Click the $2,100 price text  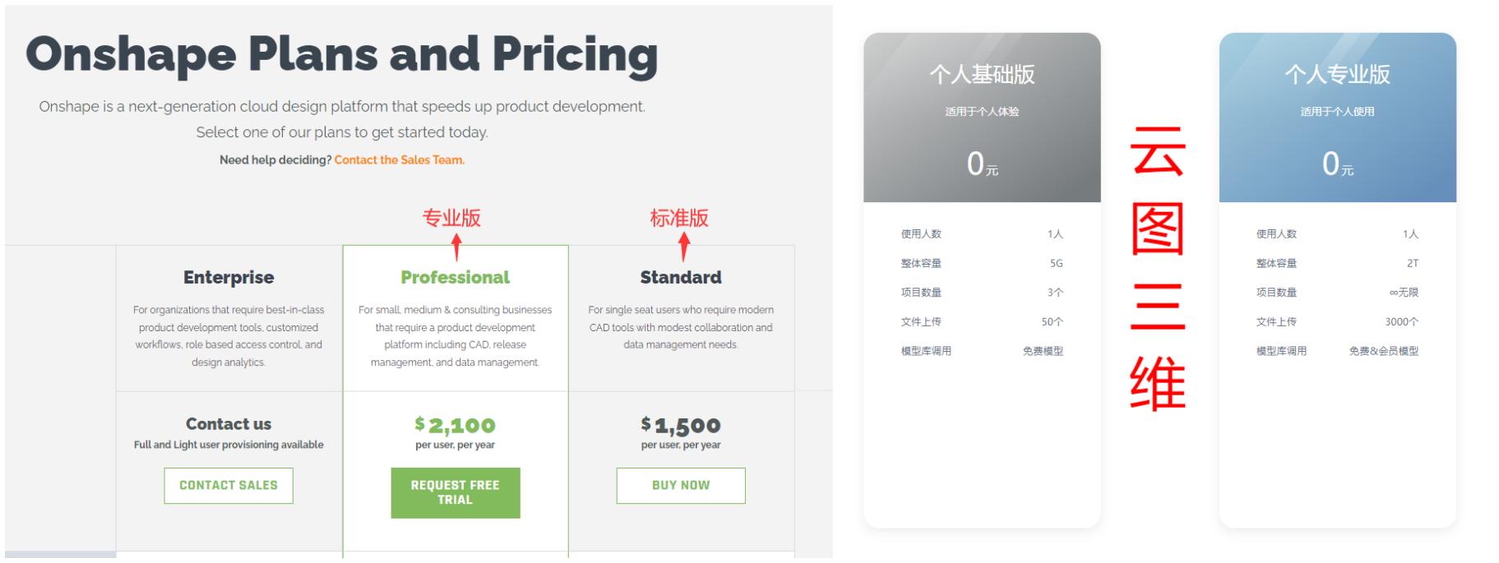pos(455,425)
